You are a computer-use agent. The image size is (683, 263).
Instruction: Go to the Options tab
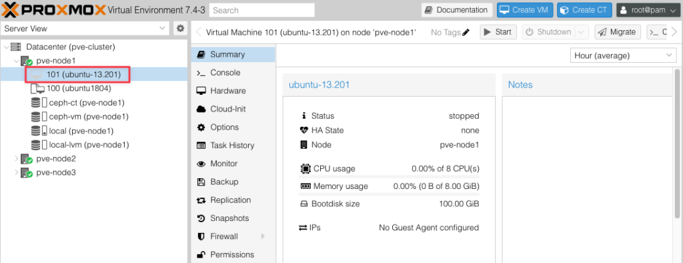point(233,127)
